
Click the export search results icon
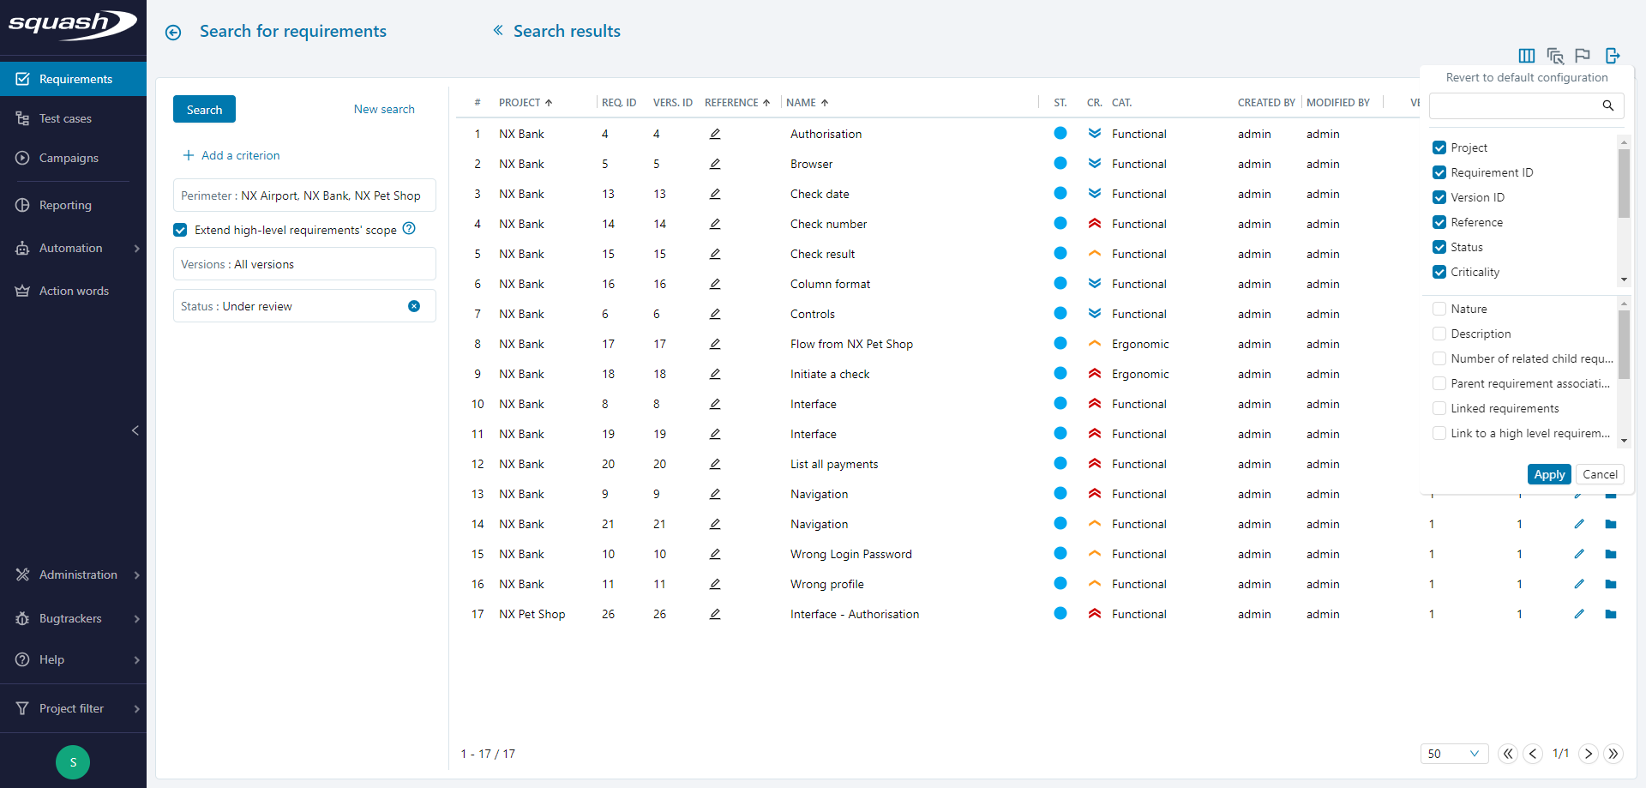click(1613, 56)
